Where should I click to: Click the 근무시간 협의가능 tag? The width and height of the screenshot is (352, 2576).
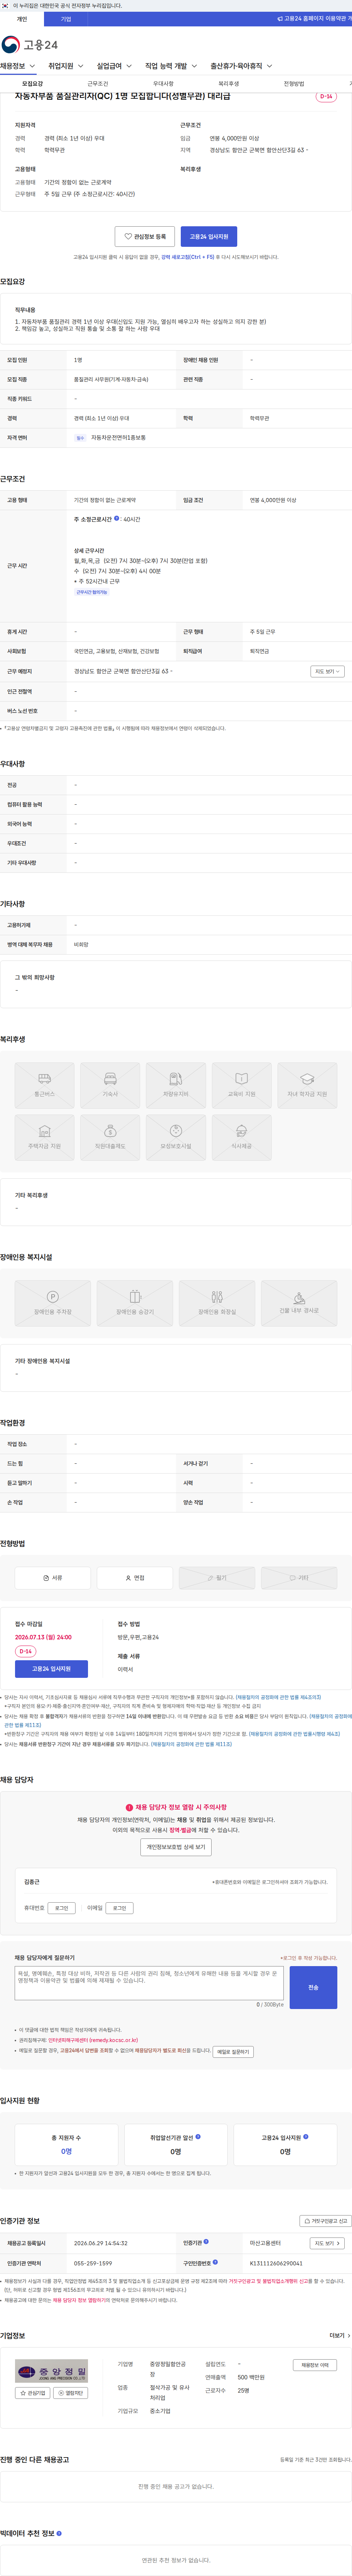(92, 592)
